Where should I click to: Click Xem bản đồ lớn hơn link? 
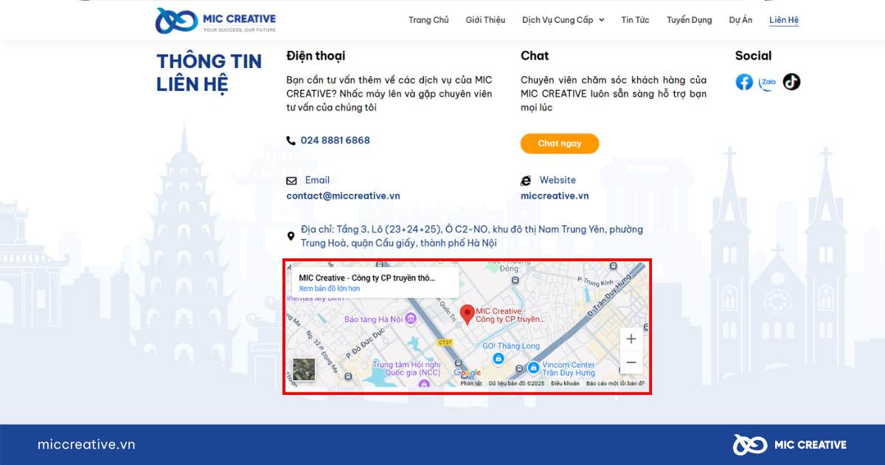(329, 289)
